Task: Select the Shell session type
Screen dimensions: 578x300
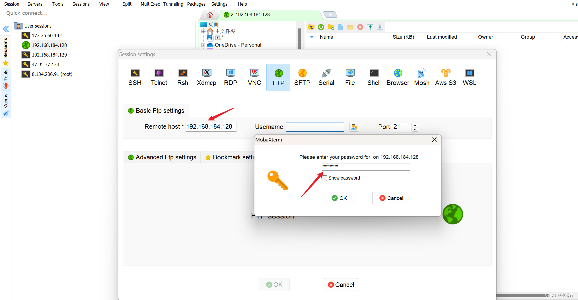Action: coord(374,77)
